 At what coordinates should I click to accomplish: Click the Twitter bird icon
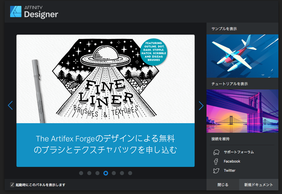click(216, 170)
